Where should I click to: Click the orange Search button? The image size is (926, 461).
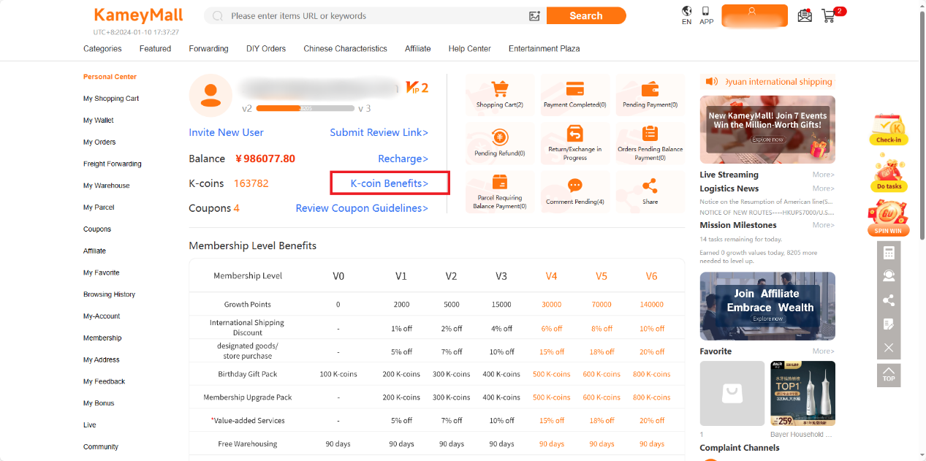(586, 15)
